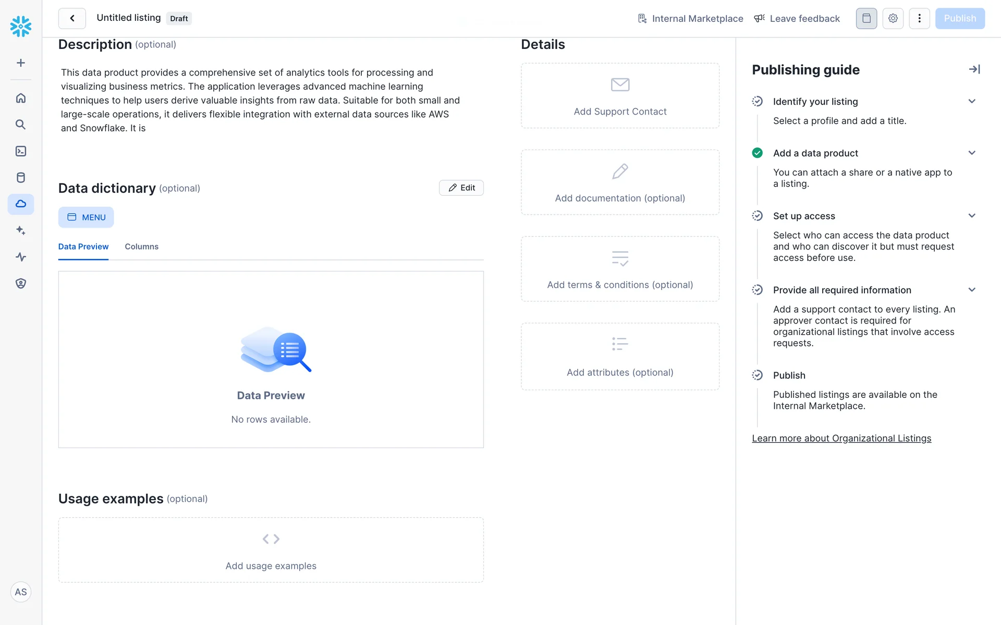Click the settings gear icon in header
This screenshot has height=625, width=1001.
893,18
